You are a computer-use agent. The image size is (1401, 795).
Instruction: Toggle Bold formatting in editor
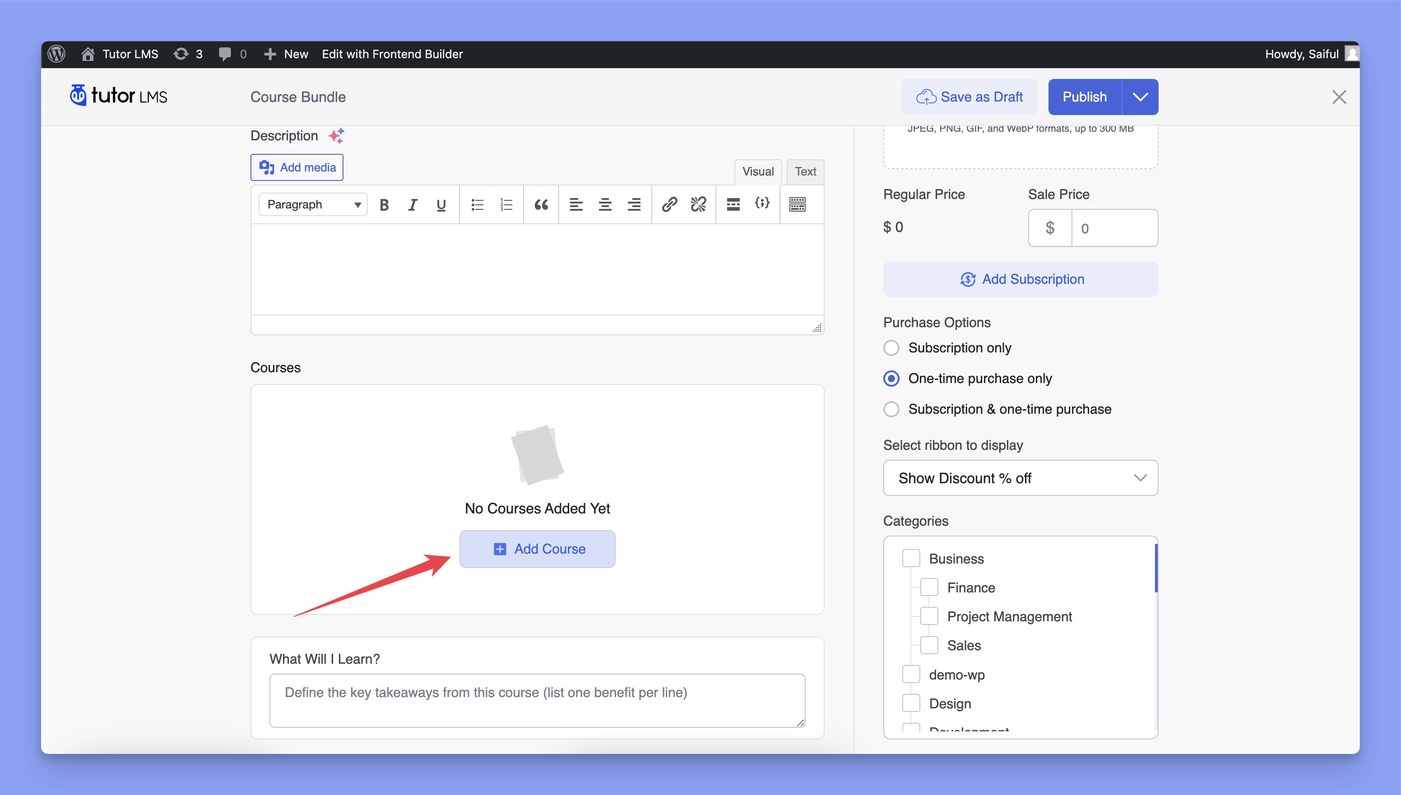pos(384,204)
